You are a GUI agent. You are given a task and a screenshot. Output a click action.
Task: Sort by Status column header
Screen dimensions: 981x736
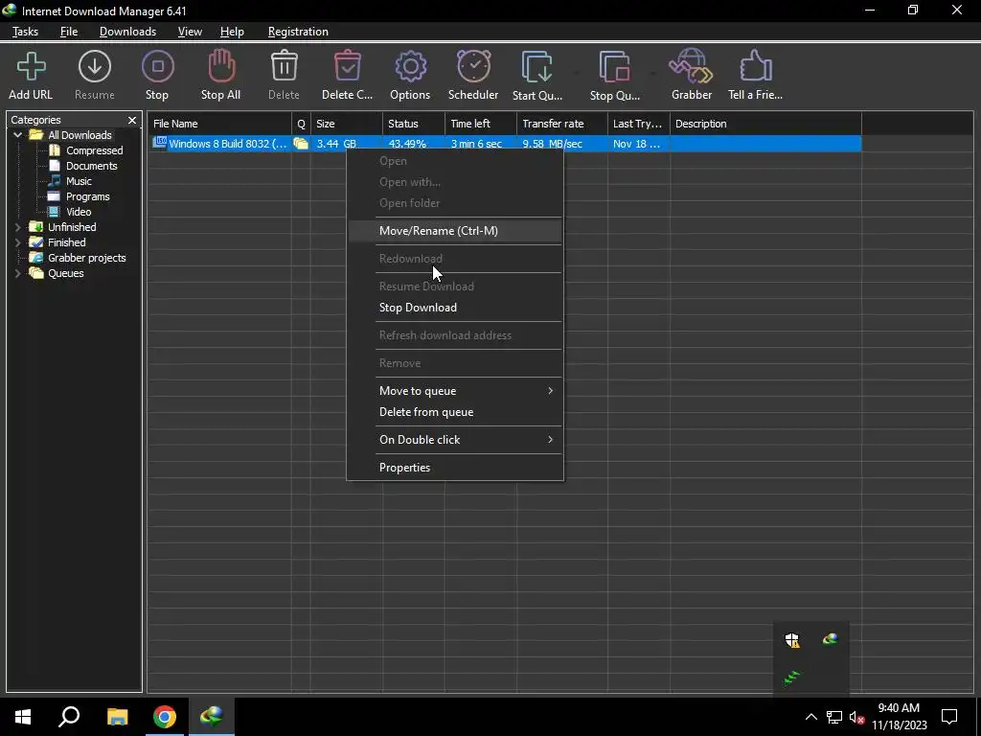click(414, 124)
